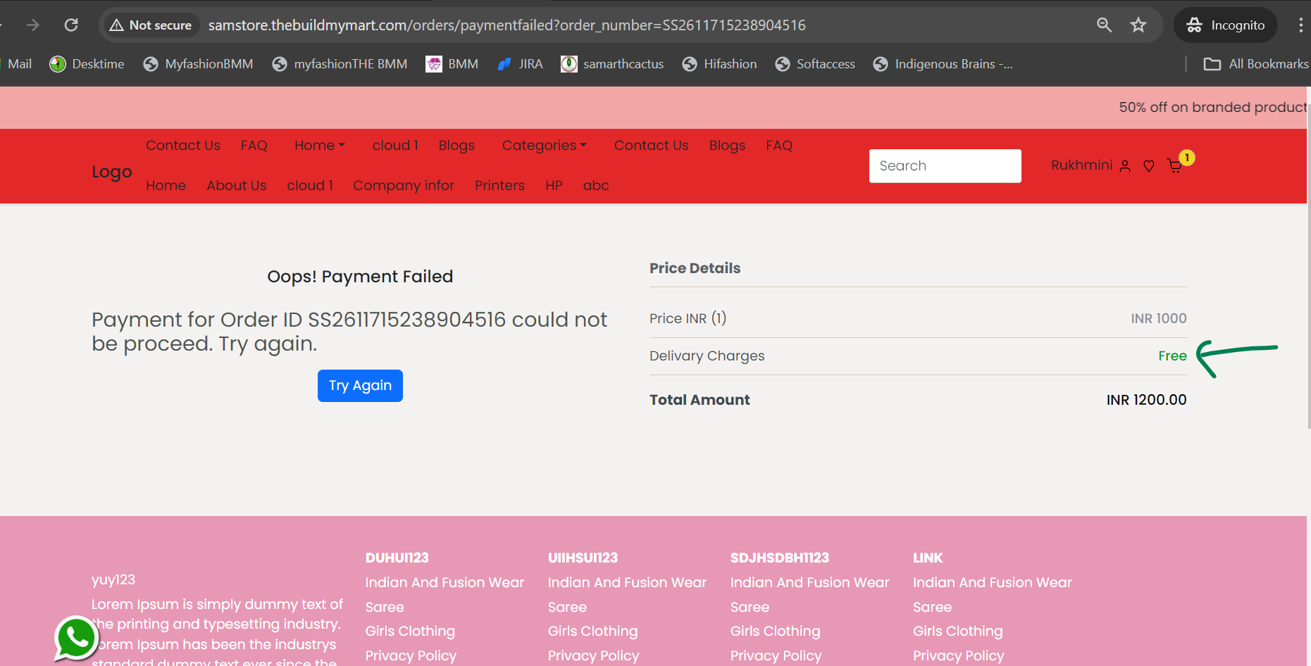This screenshot has width=1311, height=666.
Task: Open Indian And Fusion Wear under DUHUI123
Action: 445,582
